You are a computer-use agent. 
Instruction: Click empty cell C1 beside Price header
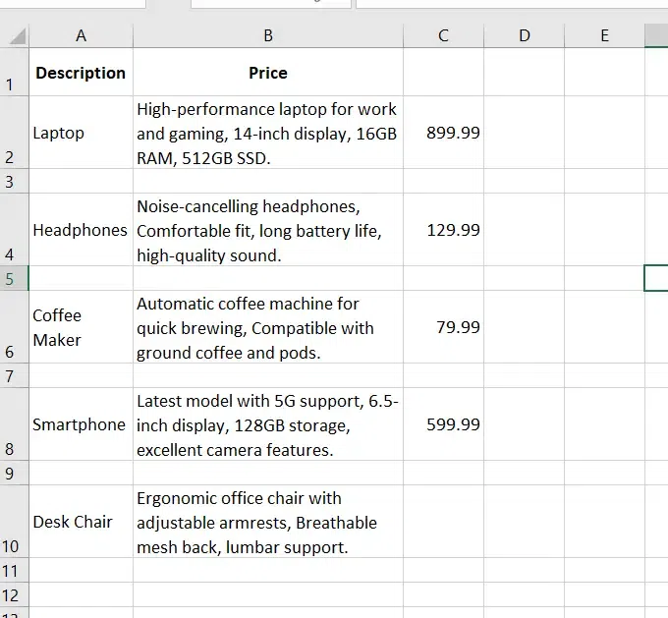tap(443, 72)
